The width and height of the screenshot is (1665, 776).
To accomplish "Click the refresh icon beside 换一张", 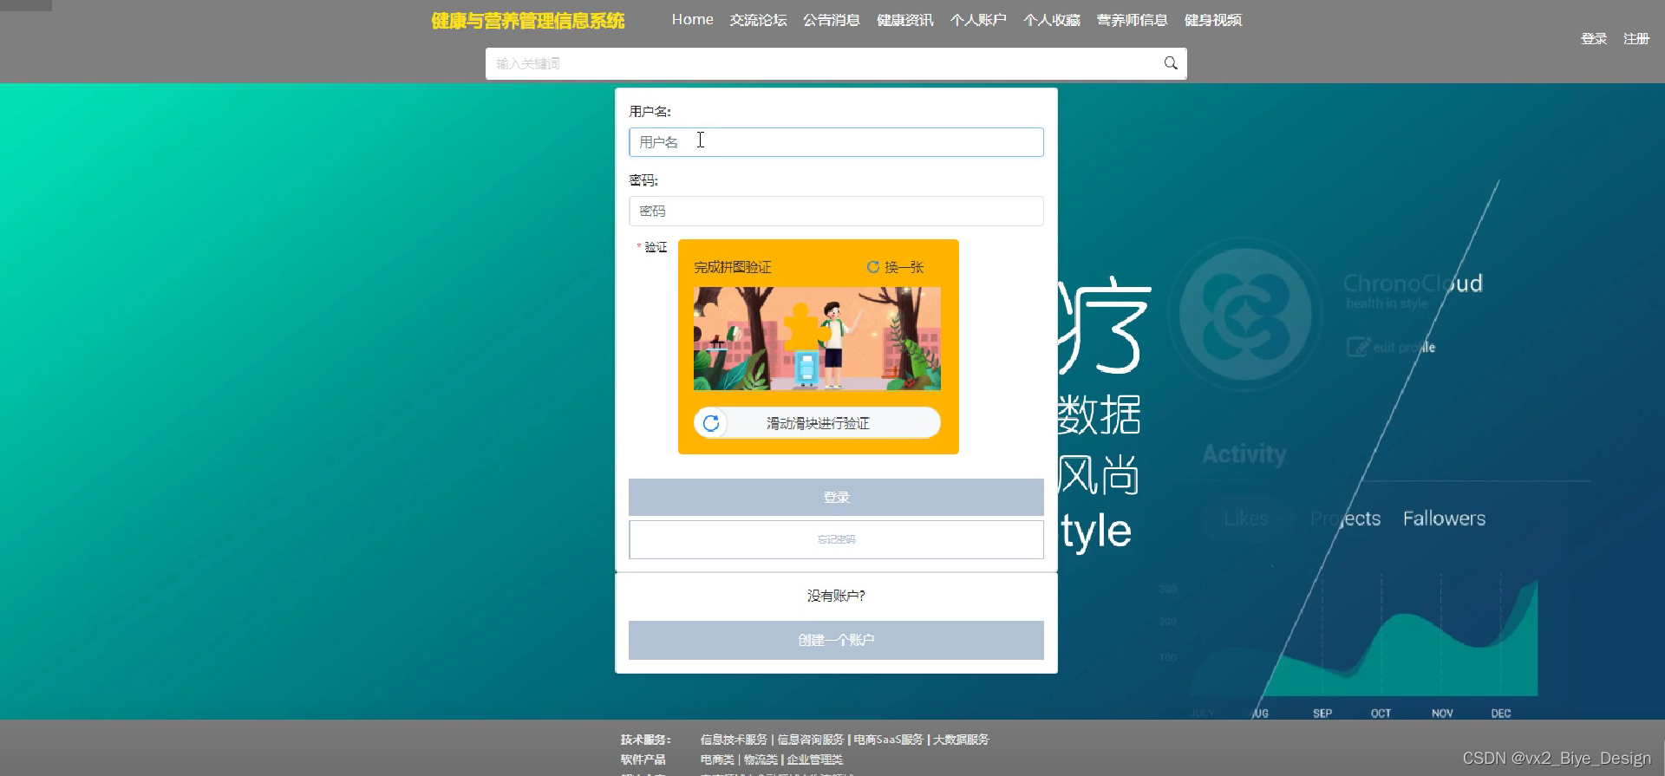I will tap(873, 267).
